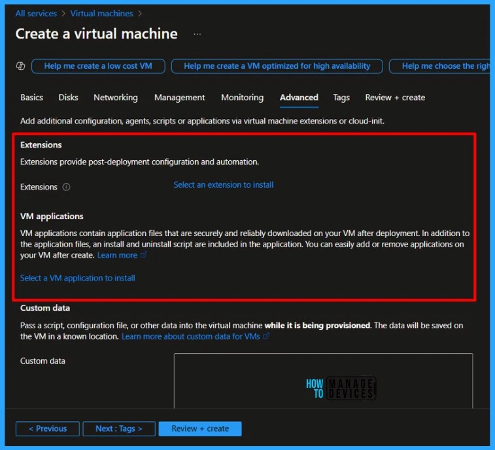The width and height of the screenshot is (495, 450).
Task: Click the Extensions info icon
Action: [x=66, y=187]
